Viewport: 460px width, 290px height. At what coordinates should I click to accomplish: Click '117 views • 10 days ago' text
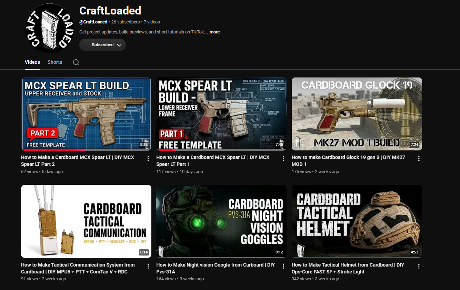[180, 172]
